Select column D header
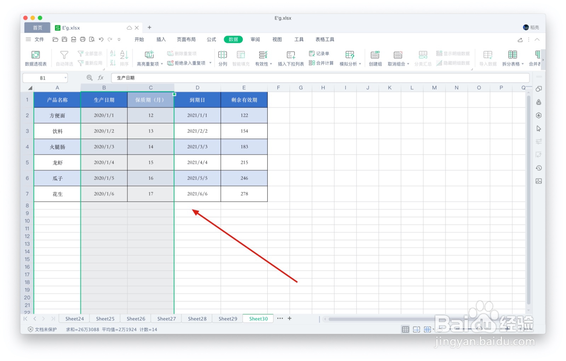 pos(198,88)
